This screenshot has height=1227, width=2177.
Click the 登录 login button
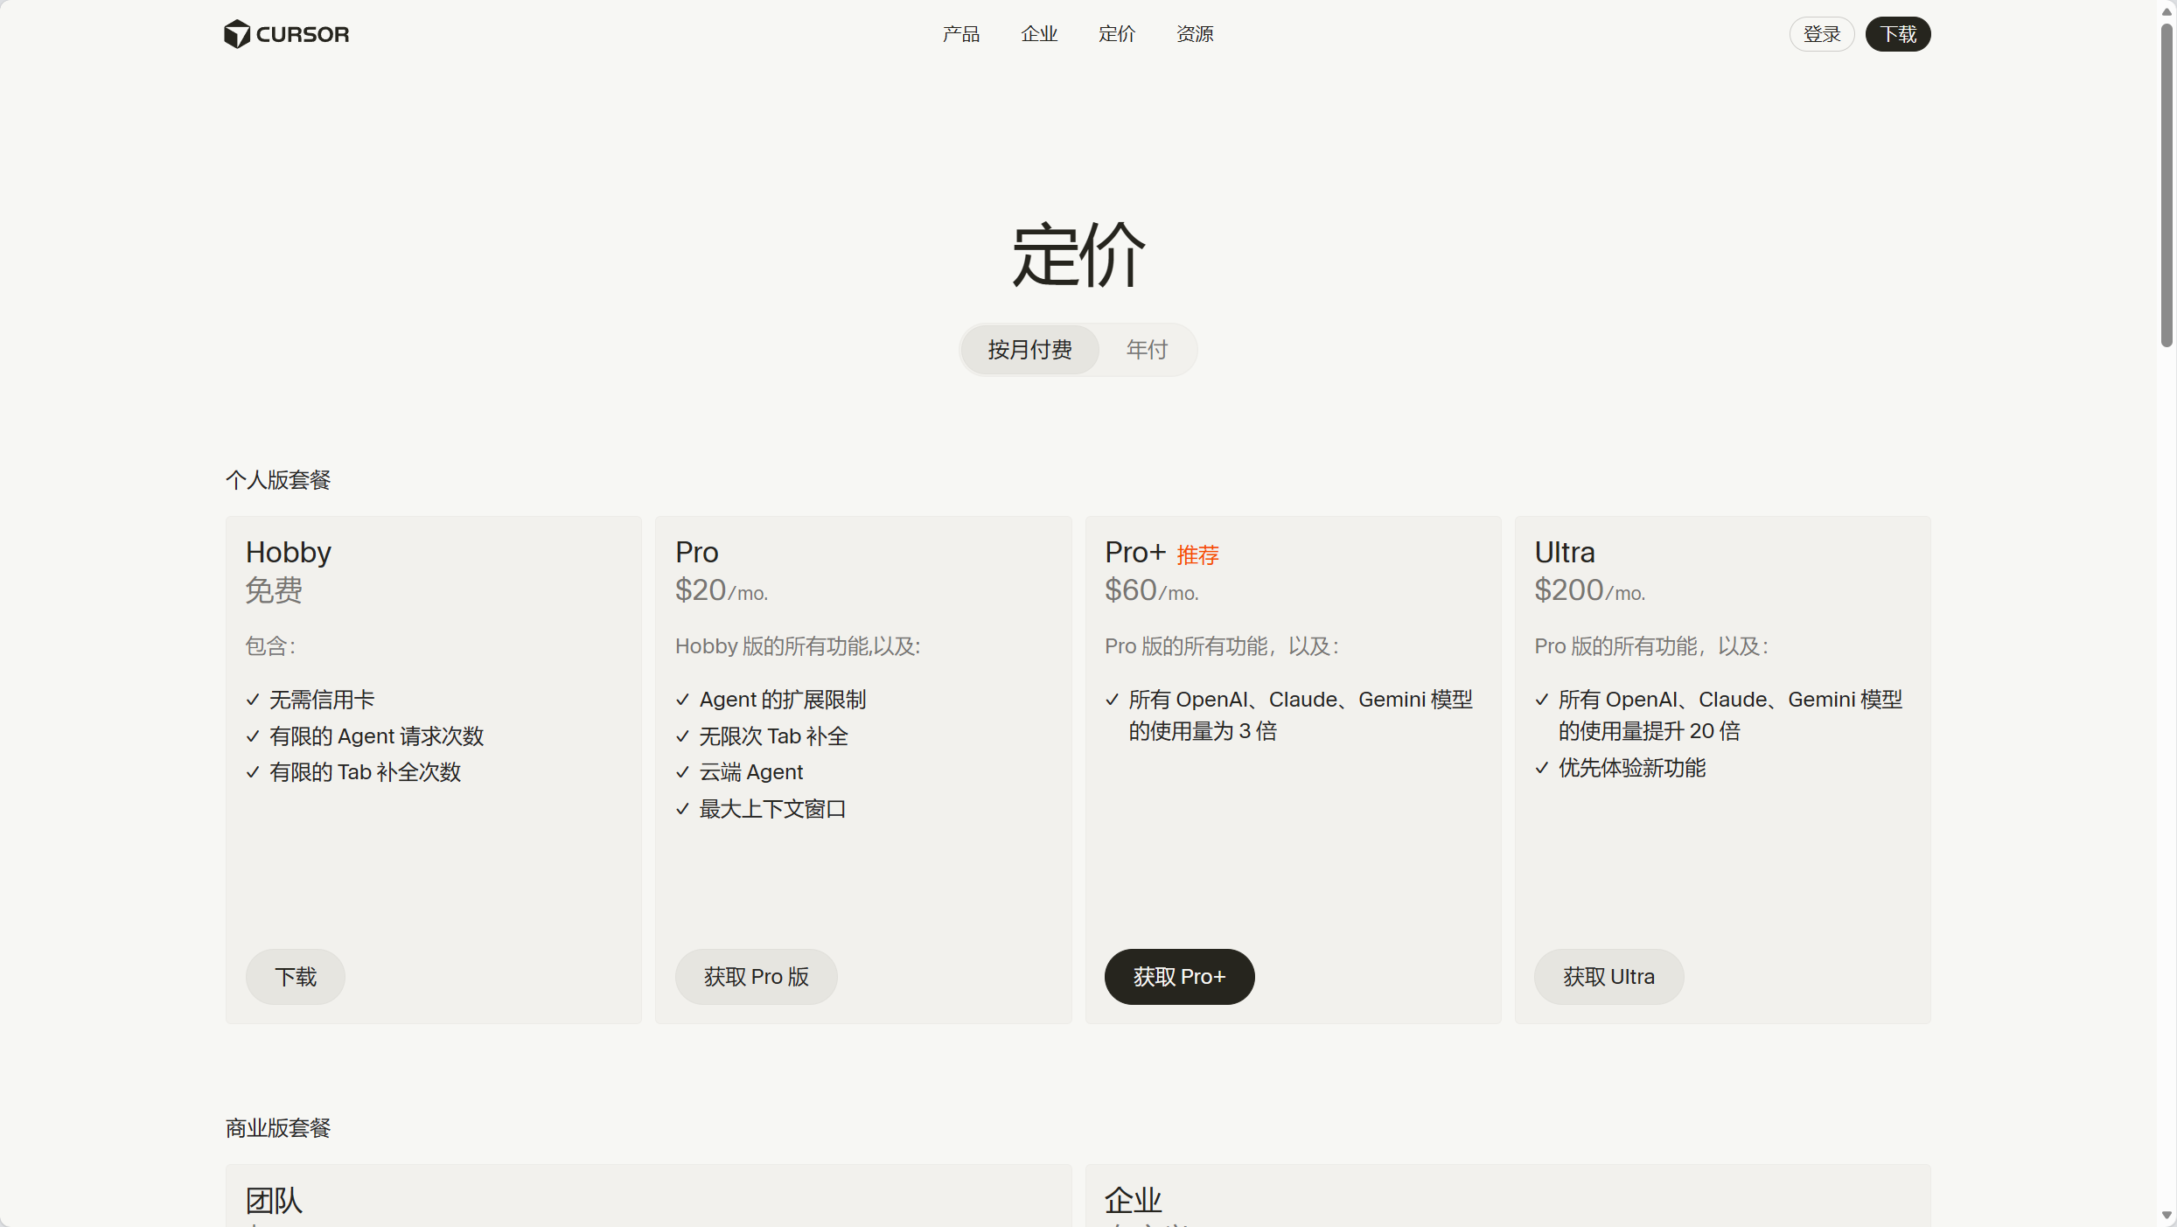[x=1821, y=34]
